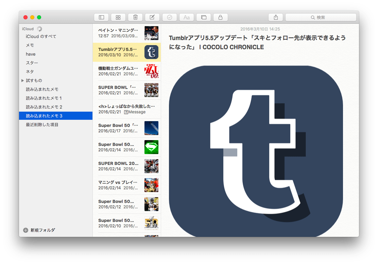Screen dimensions: 378x264
Task: Open the Aa text format button
Action: (x=187, y=17)
